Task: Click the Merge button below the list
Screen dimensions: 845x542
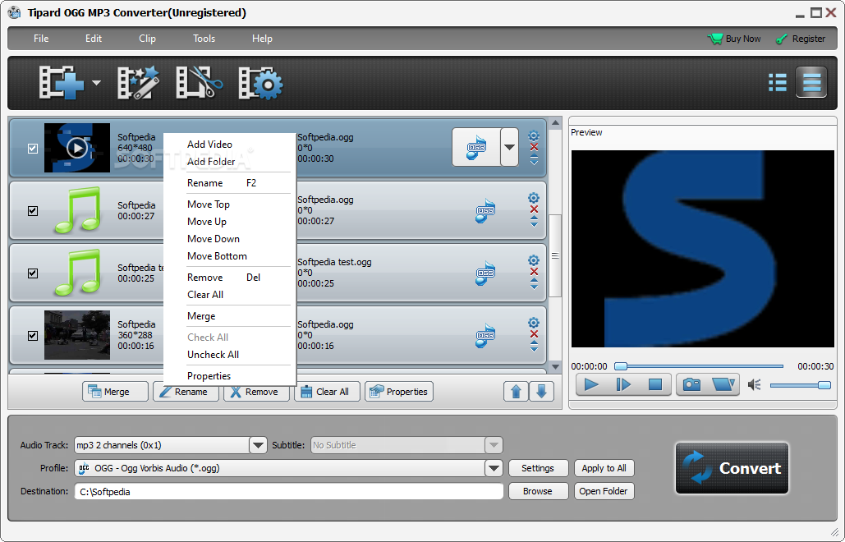Action: [115, 392]
